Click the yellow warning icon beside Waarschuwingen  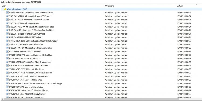click(5, 9)
